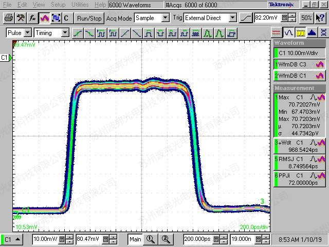Open the File menu
The width and height of the screenshot is (329, 247).
[x=8, y=4]
